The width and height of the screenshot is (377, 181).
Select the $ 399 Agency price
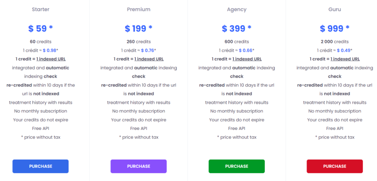pyautogui.click(x=236, y=28)
